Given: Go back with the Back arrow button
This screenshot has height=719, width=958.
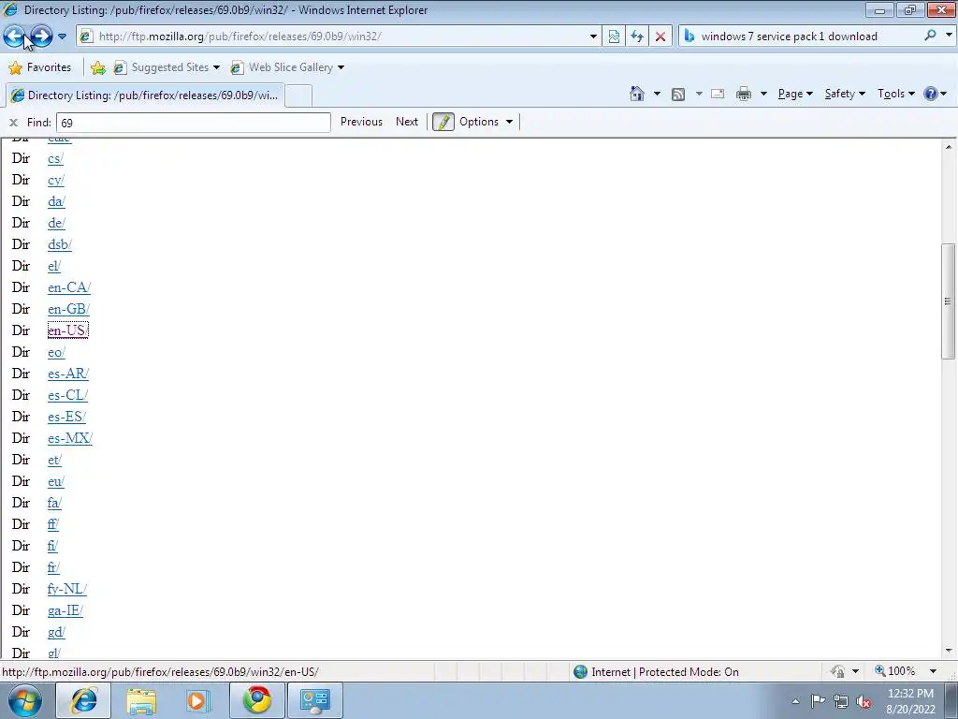Looking at the screenshot, I should (x=15, y=37).
